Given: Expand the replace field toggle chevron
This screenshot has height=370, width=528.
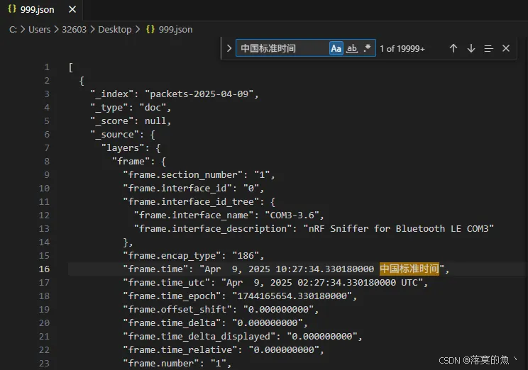Looking at the screenshot, I should coord(229,48).
